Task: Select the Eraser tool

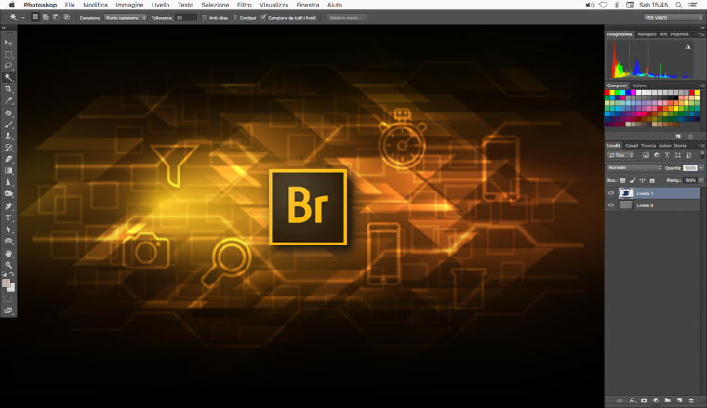Action: [8, 159]
